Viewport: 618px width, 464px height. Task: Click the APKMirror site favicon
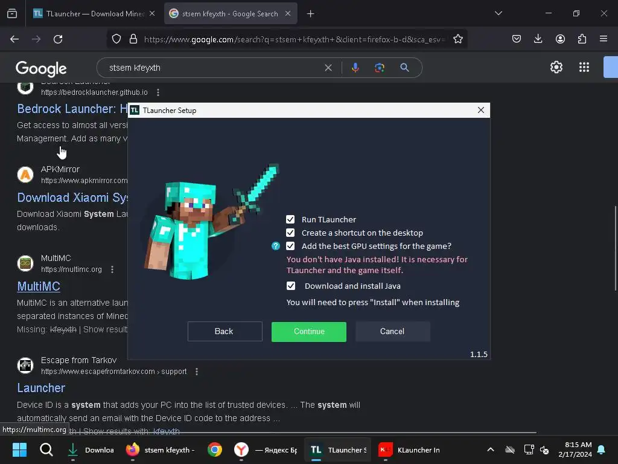click(x=25, y=175)
